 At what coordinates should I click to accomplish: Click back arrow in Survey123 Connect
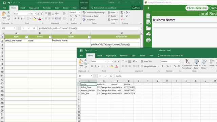click(x=148, y=8)
